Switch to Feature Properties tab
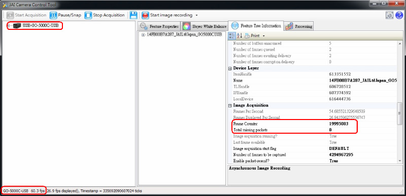The image size is (406, 196). [x=159, y=26]
